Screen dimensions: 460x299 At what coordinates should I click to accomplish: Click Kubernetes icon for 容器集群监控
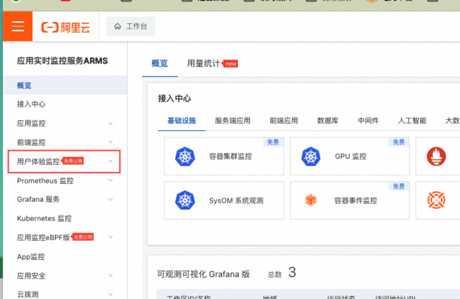[185, 156]
